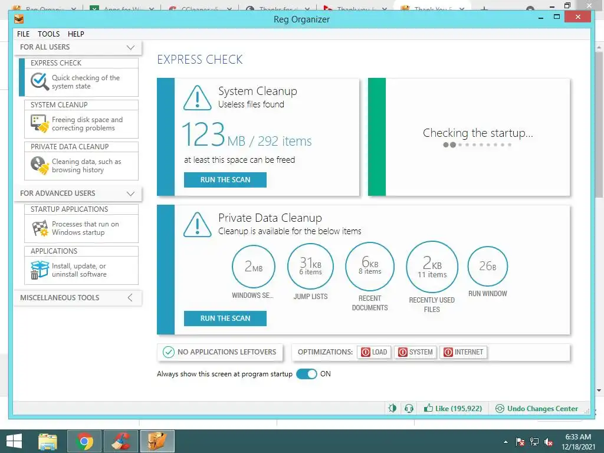Open the TOOLS menu
The width and height of the screenshot is (604, 453).
point(48,34)
